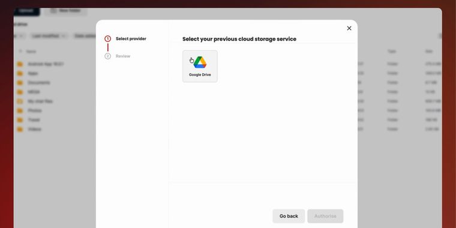This screenshot has height=228, width=456.
Task: Click the New folder button in the background window
Action: click(66, 11)
